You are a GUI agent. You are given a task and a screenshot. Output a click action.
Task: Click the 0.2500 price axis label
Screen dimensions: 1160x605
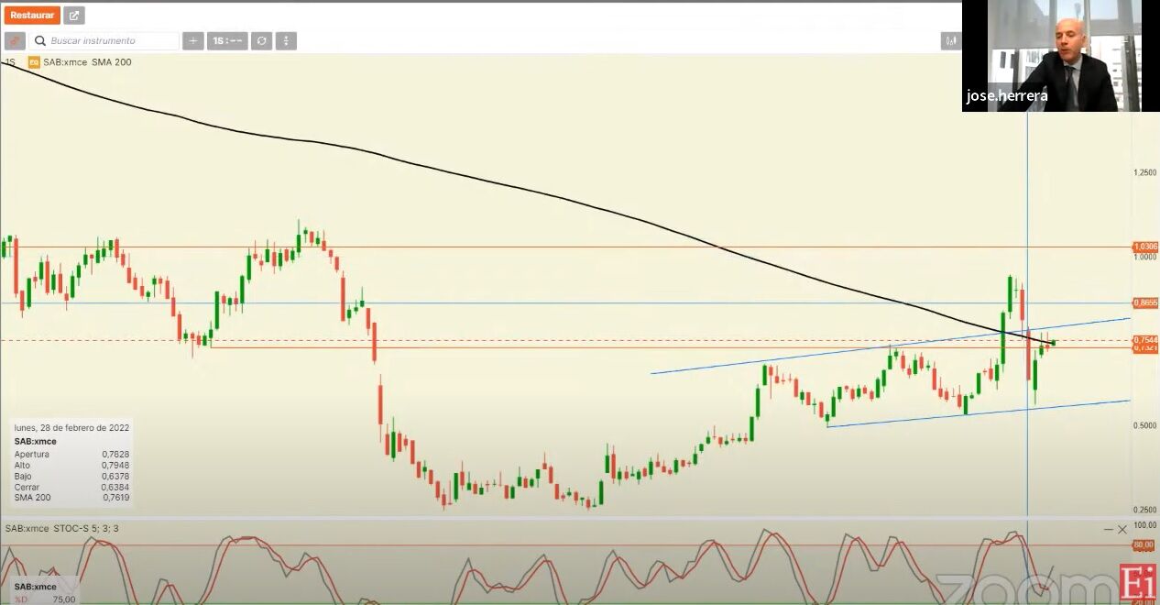1144,510
